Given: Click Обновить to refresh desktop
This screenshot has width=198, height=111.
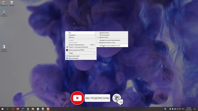Looking at the screenshot, I should pyautogui.click(x=81, y=37).
